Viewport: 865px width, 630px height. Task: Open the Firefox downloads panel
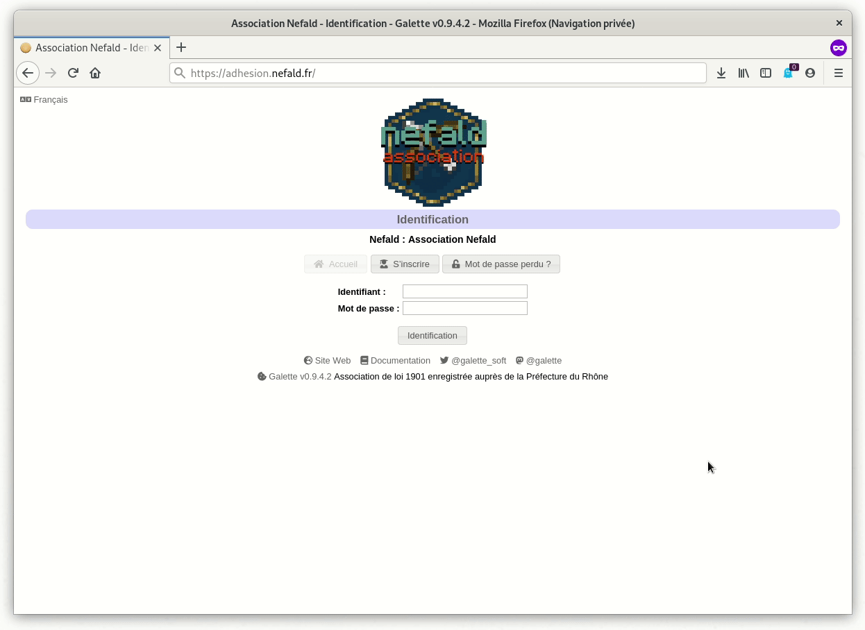coord(721,73)
